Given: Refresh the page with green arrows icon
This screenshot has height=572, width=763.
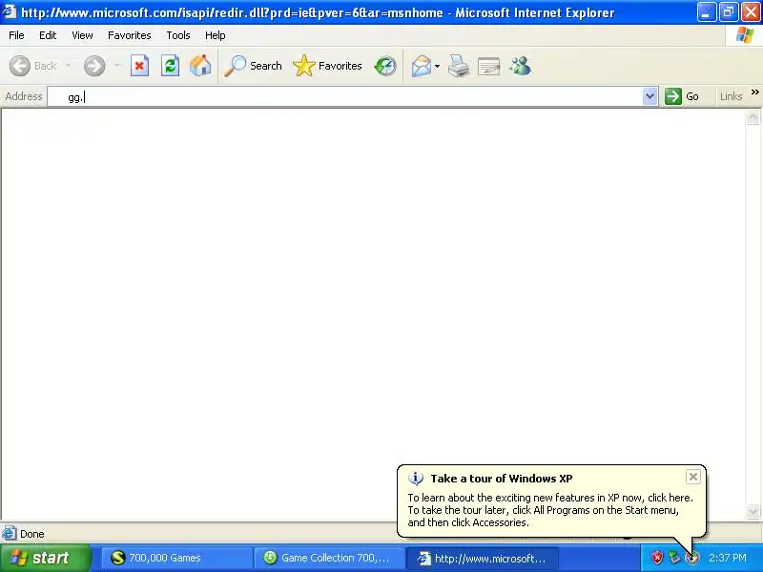Looking at the screenshot, I should point(171,66).
